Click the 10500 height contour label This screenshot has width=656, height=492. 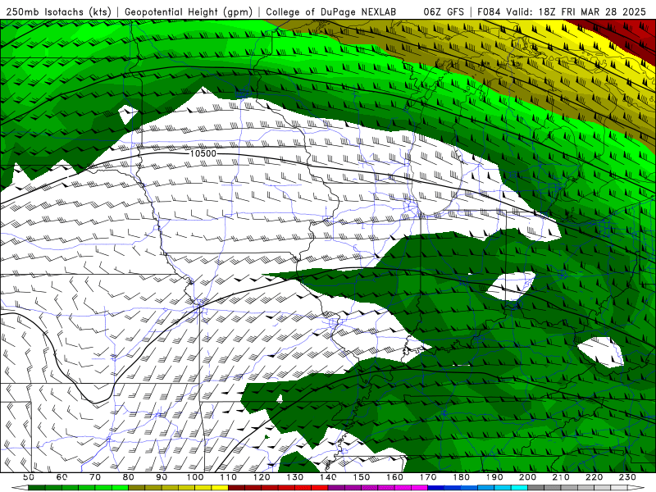pyautogui.click(x=203, y=153)
